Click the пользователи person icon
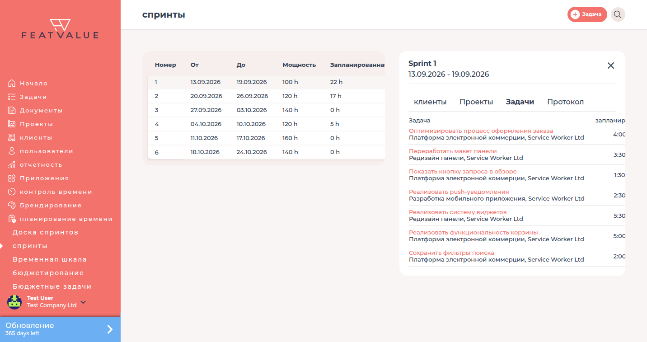 click(x=12, y=151)
